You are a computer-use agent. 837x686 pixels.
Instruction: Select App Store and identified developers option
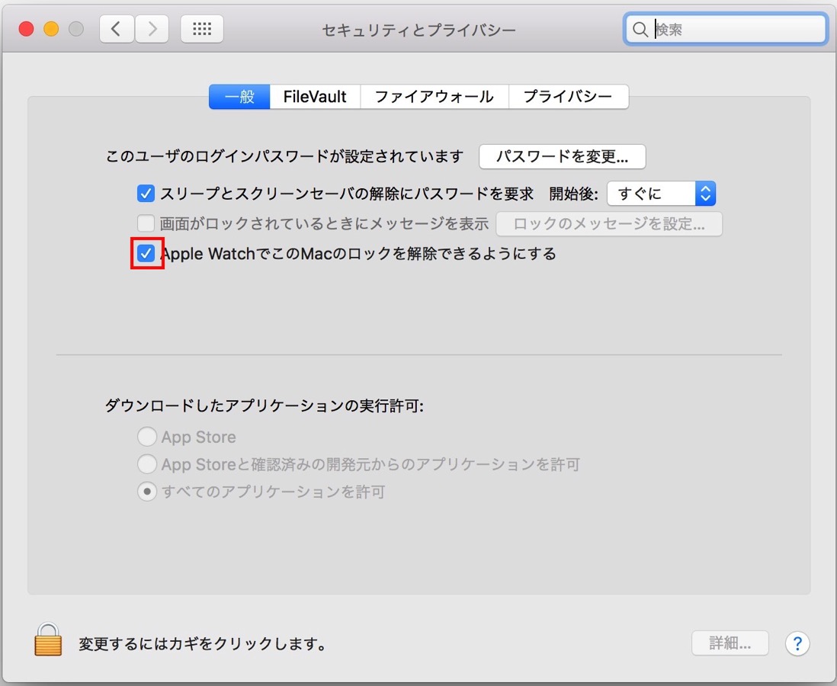coord(147,464)
